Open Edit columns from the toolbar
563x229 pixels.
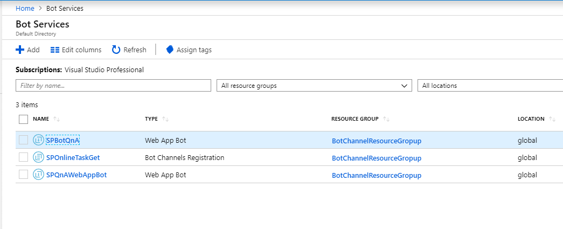[76, 50]
